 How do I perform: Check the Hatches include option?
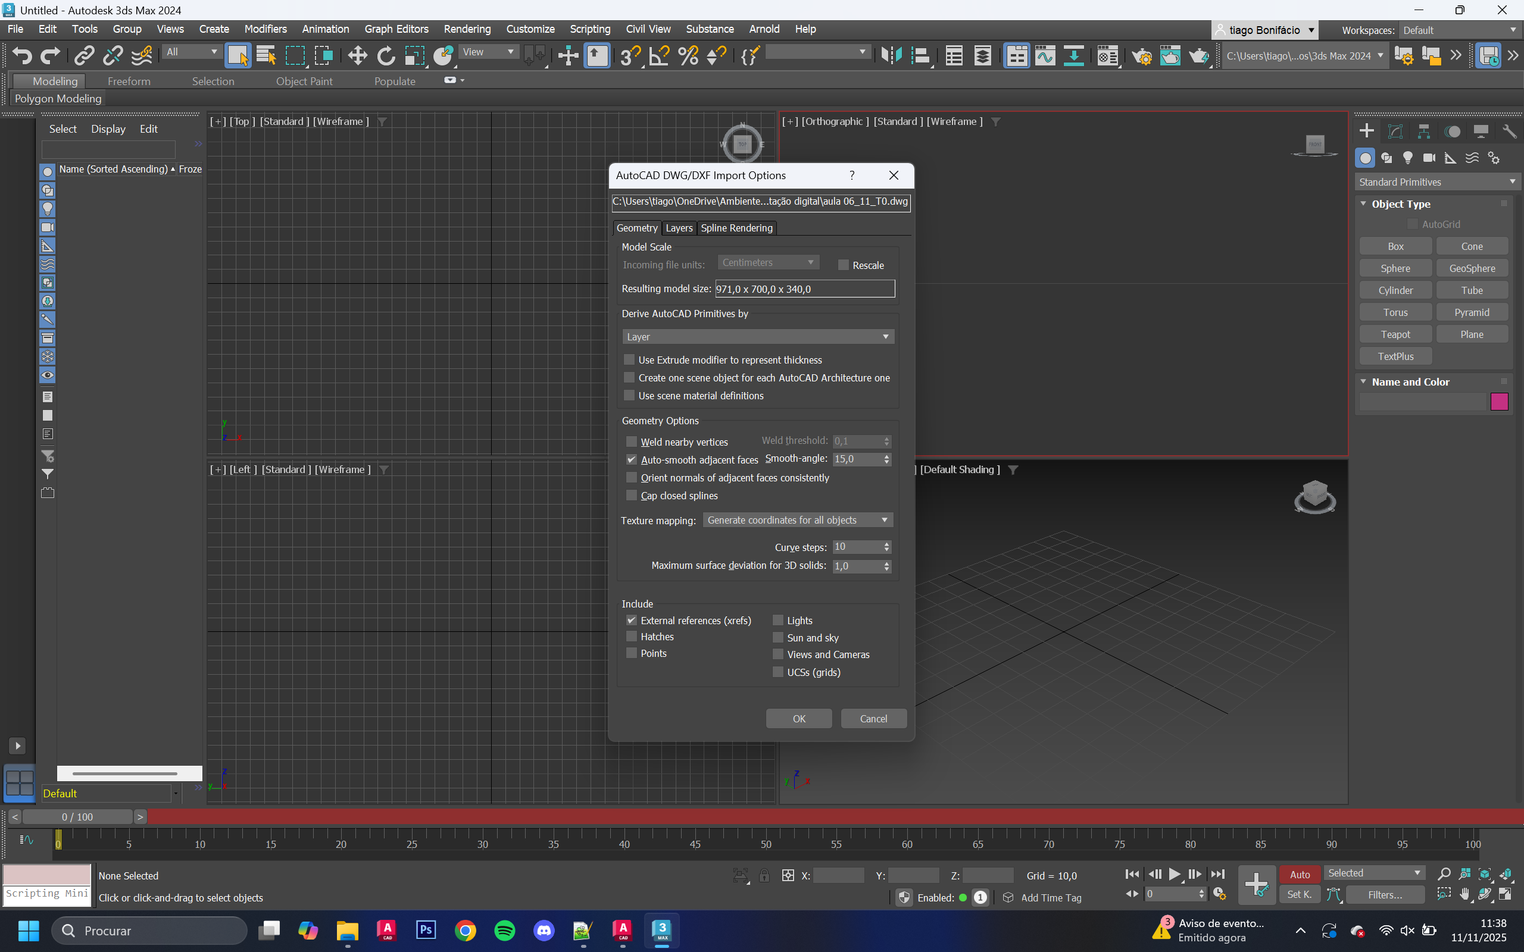point(632,637)
